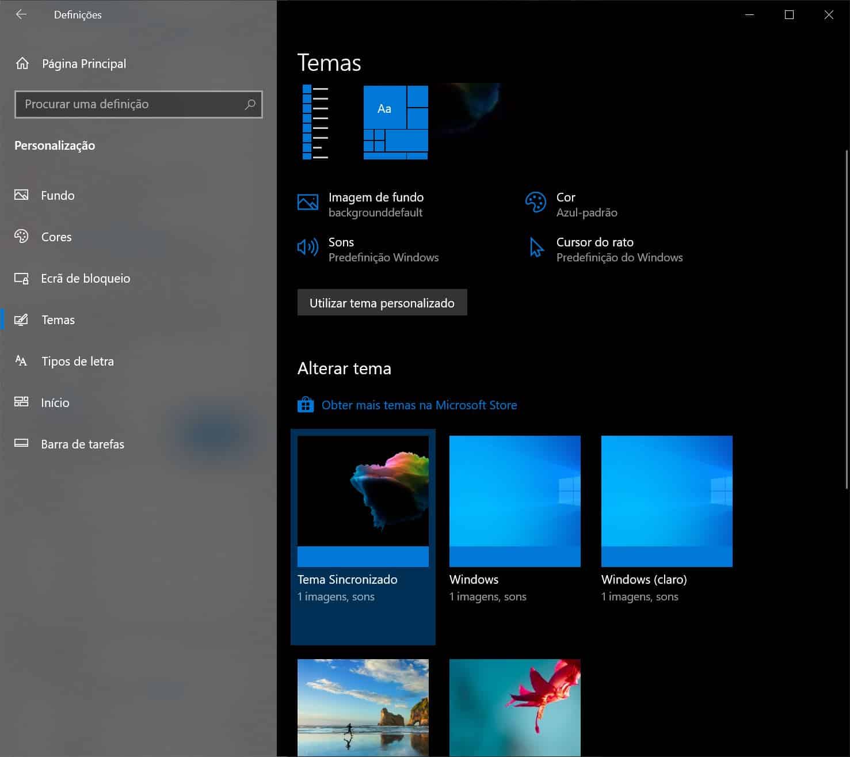Go to Página Principal
This screenshot has height=757, width=850.
[138, 63]
